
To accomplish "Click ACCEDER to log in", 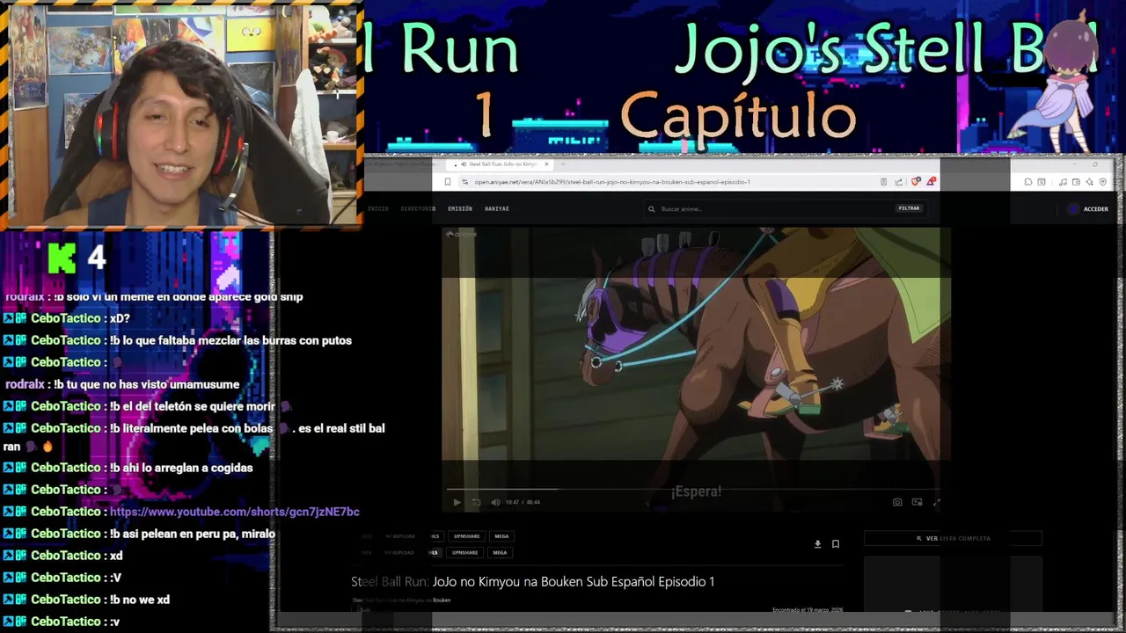I will pos(1096,209).
